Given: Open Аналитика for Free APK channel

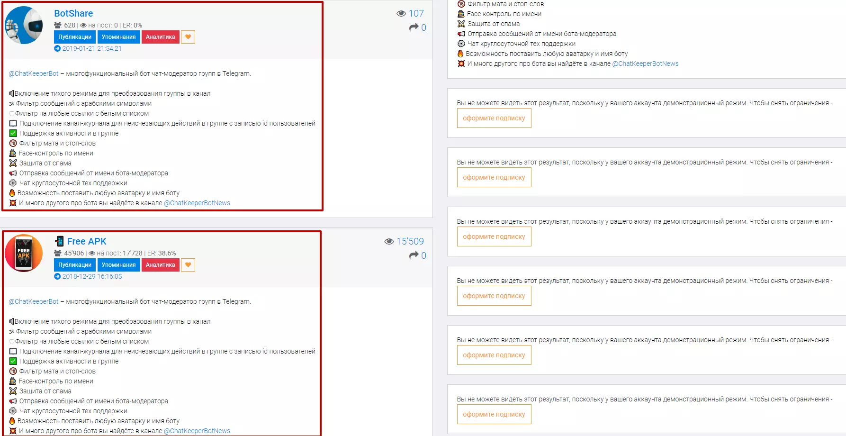Looking at the screenshot, I should pos(160,265).
